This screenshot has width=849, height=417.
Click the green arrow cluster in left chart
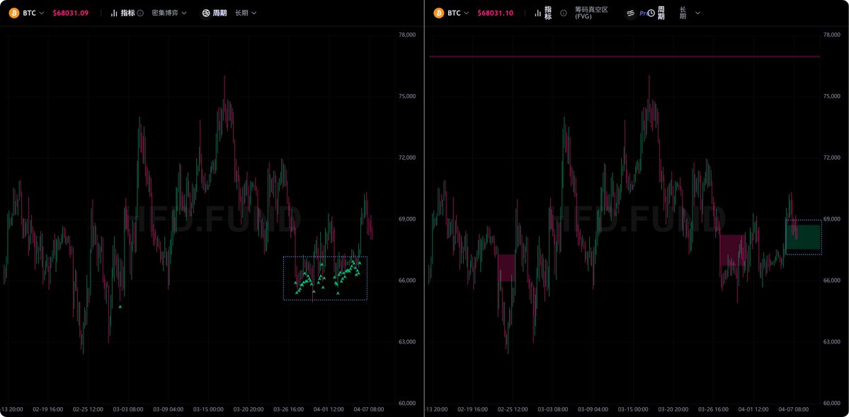327,277
